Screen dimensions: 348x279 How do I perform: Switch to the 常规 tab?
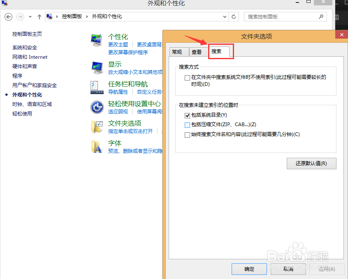coord(179,52)
